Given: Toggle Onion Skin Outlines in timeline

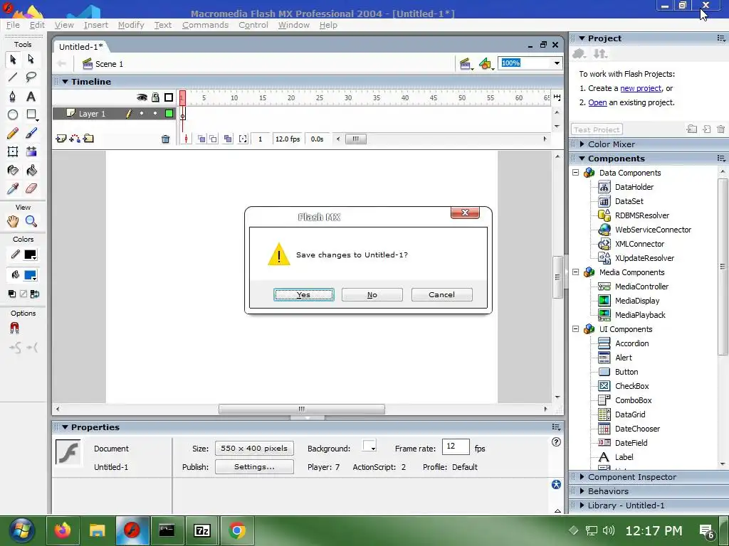Looking at the screenshot, I should [213, 139].
